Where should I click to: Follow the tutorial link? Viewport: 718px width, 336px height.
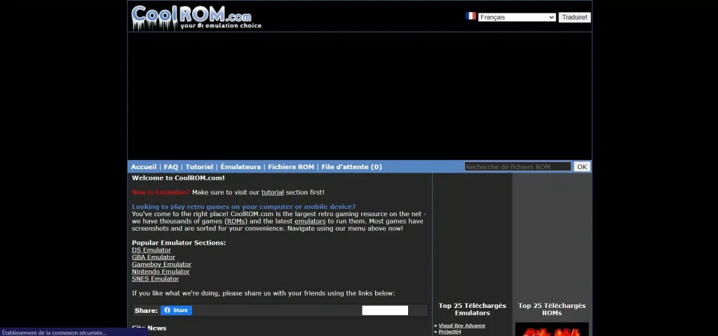point(273,192)
